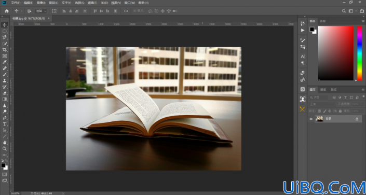Toggle the Show Transform Controls icon
The width and height of the screenshot is (366, 195).
(x=54, y=11)
